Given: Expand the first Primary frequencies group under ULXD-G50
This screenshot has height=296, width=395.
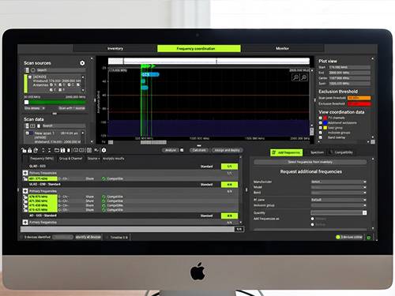Looking at the screenshot, I should point(25,173).
